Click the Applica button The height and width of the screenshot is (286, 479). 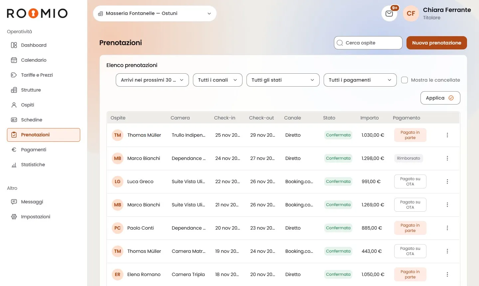pos(440,98)
